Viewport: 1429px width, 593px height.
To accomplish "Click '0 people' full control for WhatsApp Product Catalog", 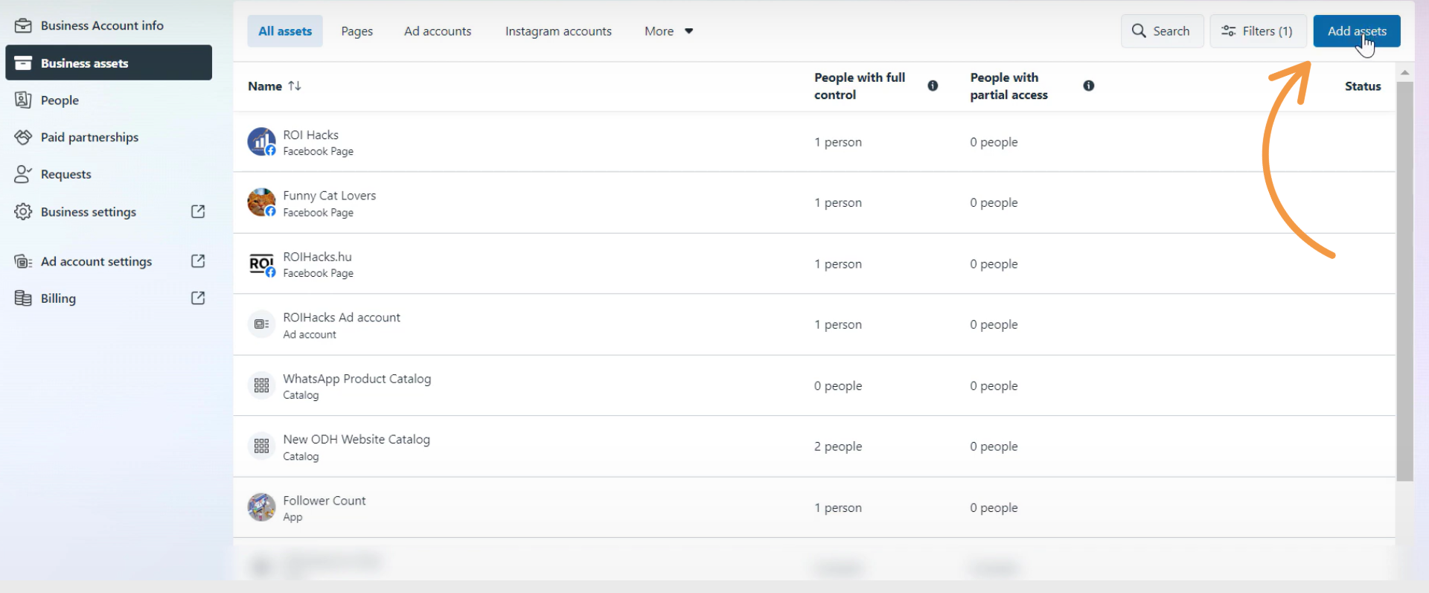I will [838, 385].
